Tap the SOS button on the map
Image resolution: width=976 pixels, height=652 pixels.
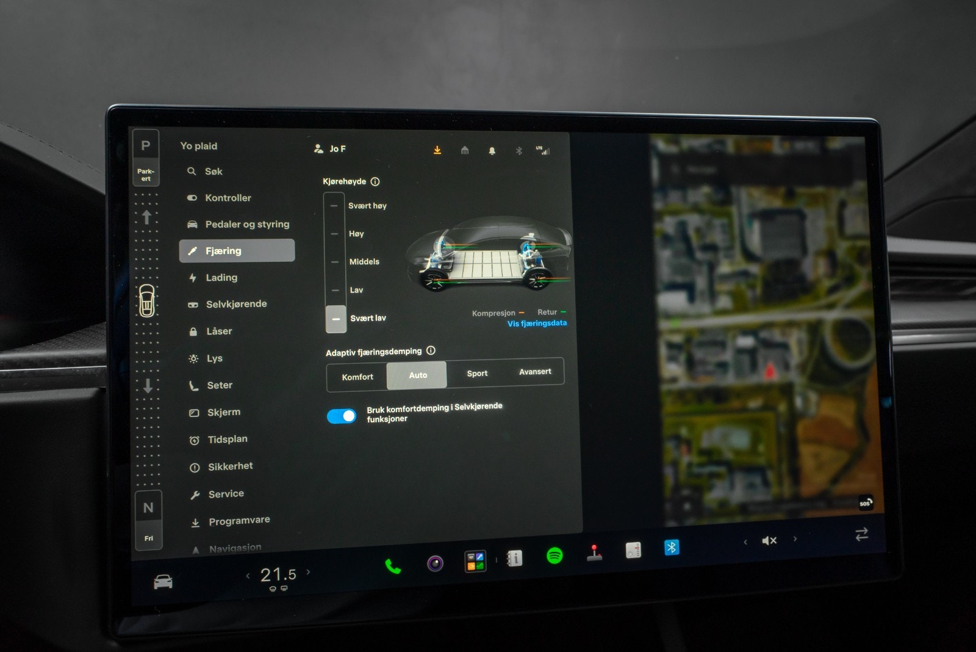click(866, 503)
